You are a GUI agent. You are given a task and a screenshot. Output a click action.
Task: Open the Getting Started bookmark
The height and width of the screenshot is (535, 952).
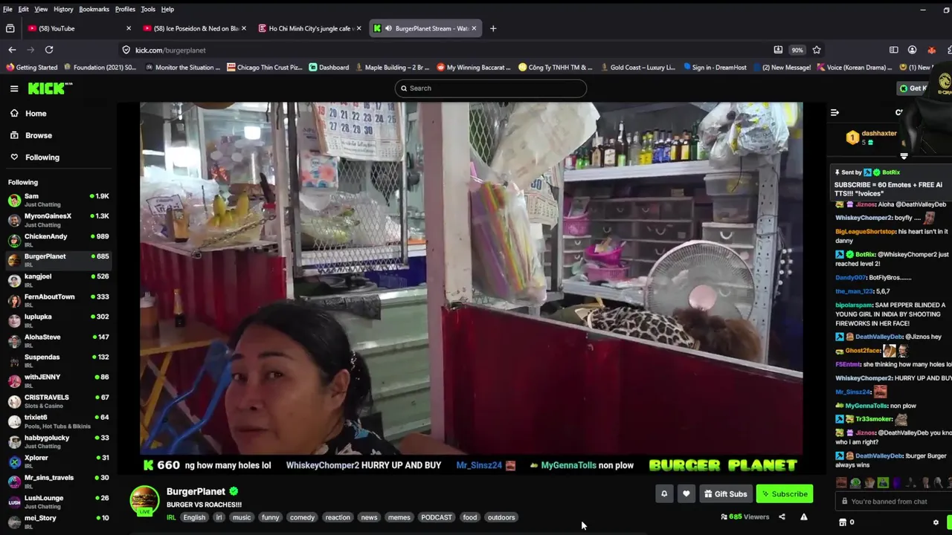coord(31,67)
